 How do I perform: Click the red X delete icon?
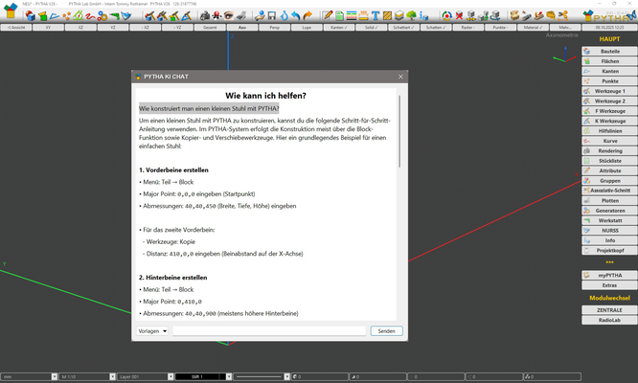460,16
